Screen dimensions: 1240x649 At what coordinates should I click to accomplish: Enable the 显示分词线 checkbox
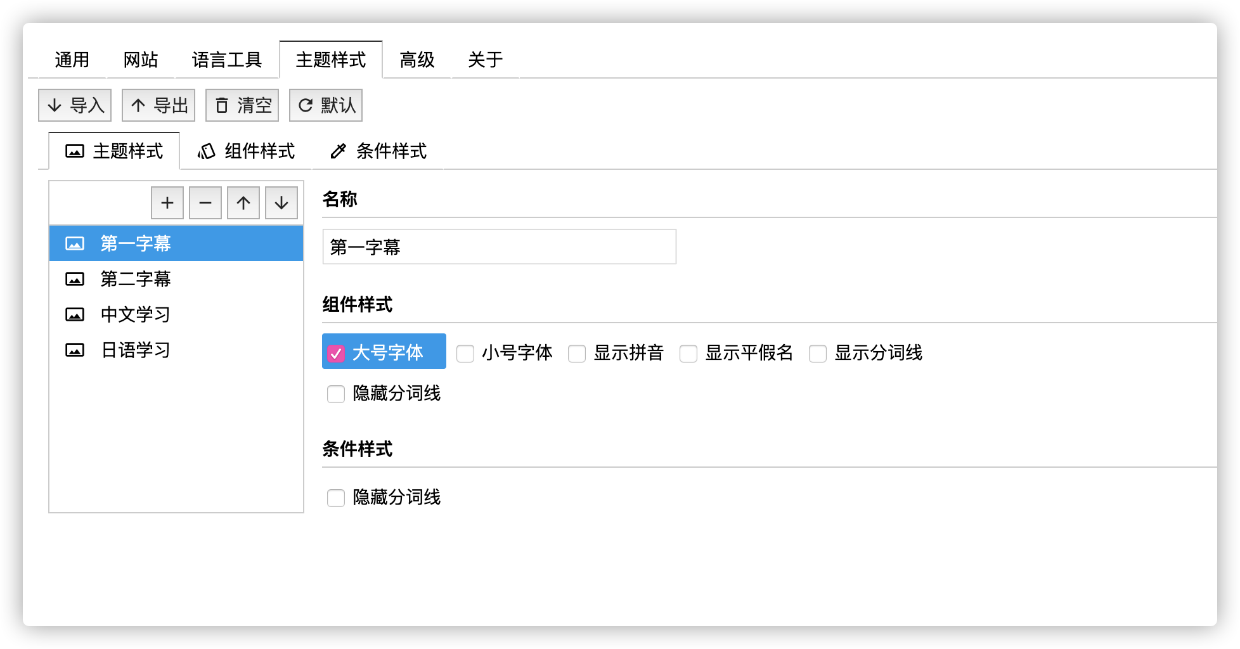pyautogui.click(x=817, y=353)
